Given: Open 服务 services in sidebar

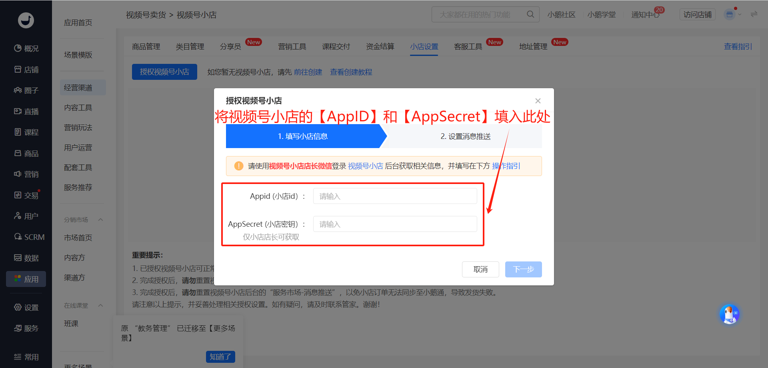Looking at the screenshot, I should pos(26,328).
